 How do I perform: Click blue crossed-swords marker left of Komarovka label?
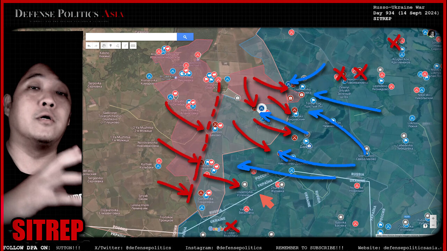coord(149,76)
